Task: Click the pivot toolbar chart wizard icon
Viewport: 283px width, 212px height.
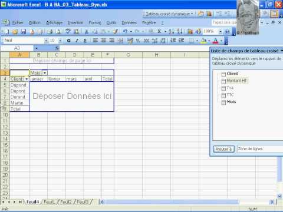Action: 209,14
